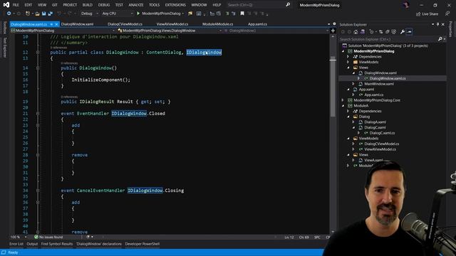Open the Output panel tab
Image resolution: width=456 pixels, height=256 pixels.
(x=32, y=244)
